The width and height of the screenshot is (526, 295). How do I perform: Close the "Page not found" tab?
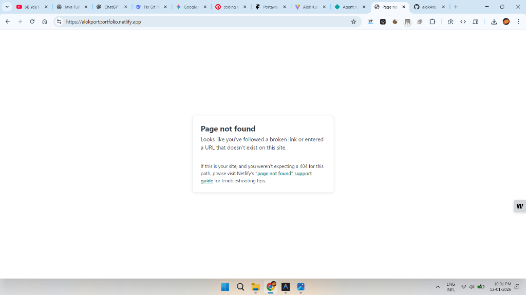click(x=404, y=7)
